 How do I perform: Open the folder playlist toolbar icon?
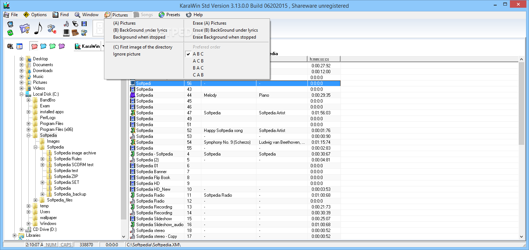[24, 29]
